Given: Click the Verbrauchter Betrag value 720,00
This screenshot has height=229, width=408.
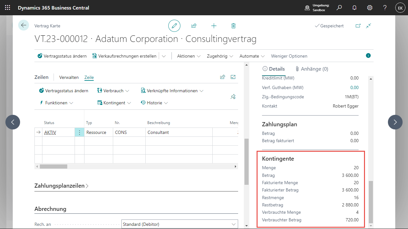Looking at the screenshot, I should 352,220.
